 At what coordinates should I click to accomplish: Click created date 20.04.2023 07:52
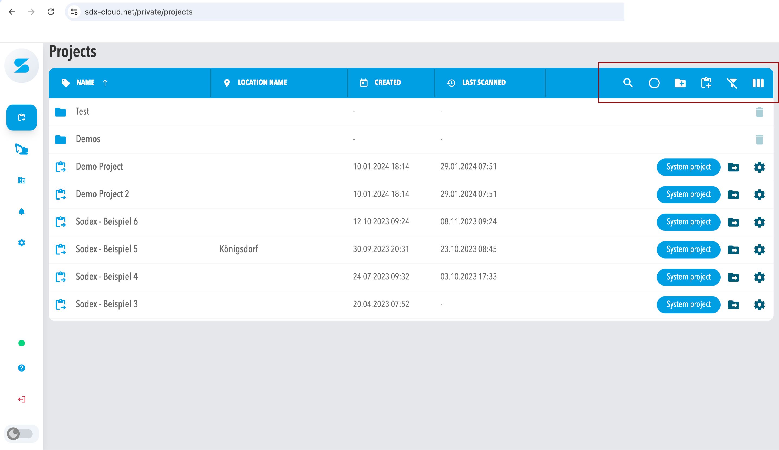click(381, 304)
